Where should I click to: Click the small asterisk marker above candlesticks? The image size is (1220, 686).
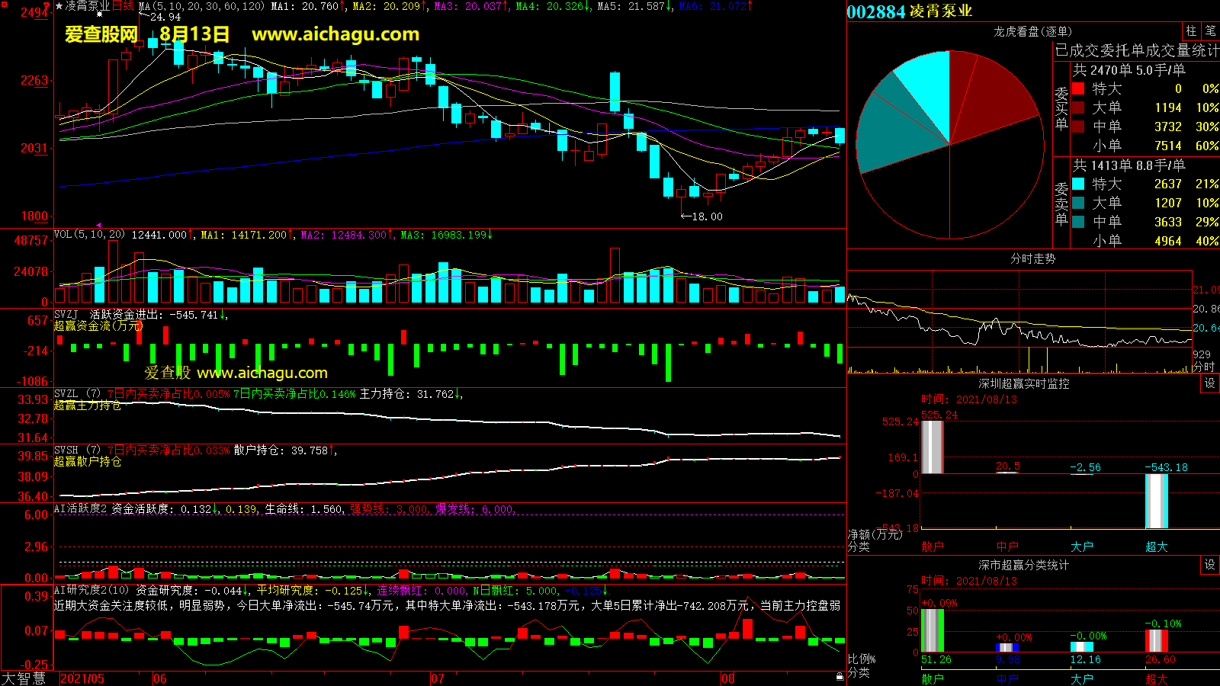[99, 14]
